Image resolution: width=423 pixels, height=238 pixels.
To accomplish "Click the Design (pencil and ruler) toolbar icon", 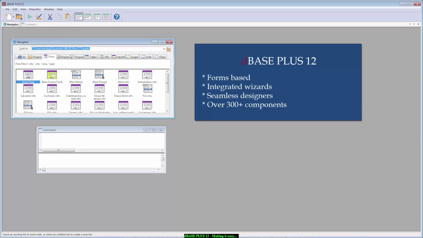I will [x=39, y=17].
